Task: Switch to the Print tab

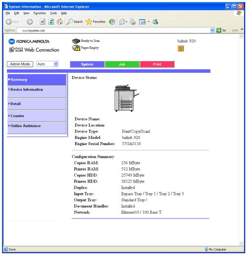Action: pyautogui.click(x=157, y=64)
